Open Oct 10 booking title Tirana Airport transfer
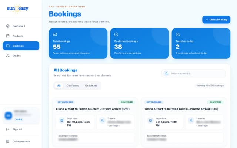 (93, 109)
